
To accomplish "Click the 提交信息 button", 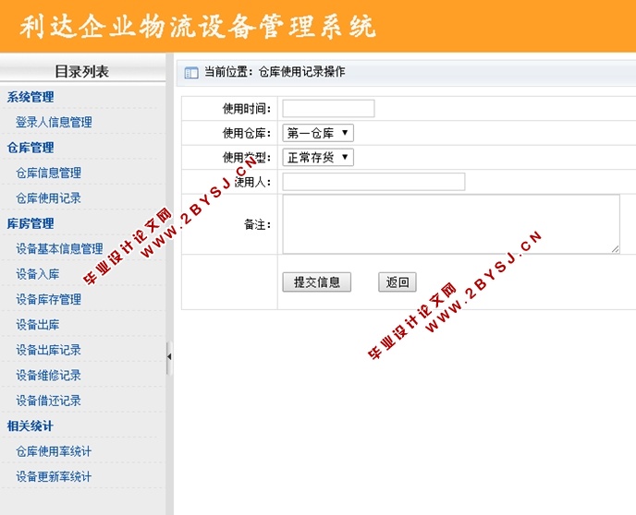I will pyautogui.click(x=317, y=282).
